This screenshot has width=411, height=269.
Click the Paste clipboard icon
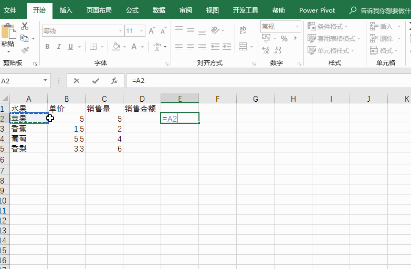coord(8,31)
